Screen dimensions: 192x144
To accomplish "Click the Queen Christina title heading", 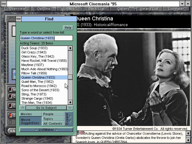I will point(94,19).
